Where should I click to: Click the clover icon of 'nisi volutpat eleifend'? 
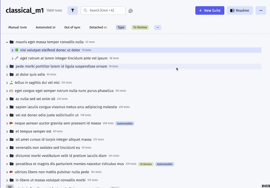click(x=16, y=50)
